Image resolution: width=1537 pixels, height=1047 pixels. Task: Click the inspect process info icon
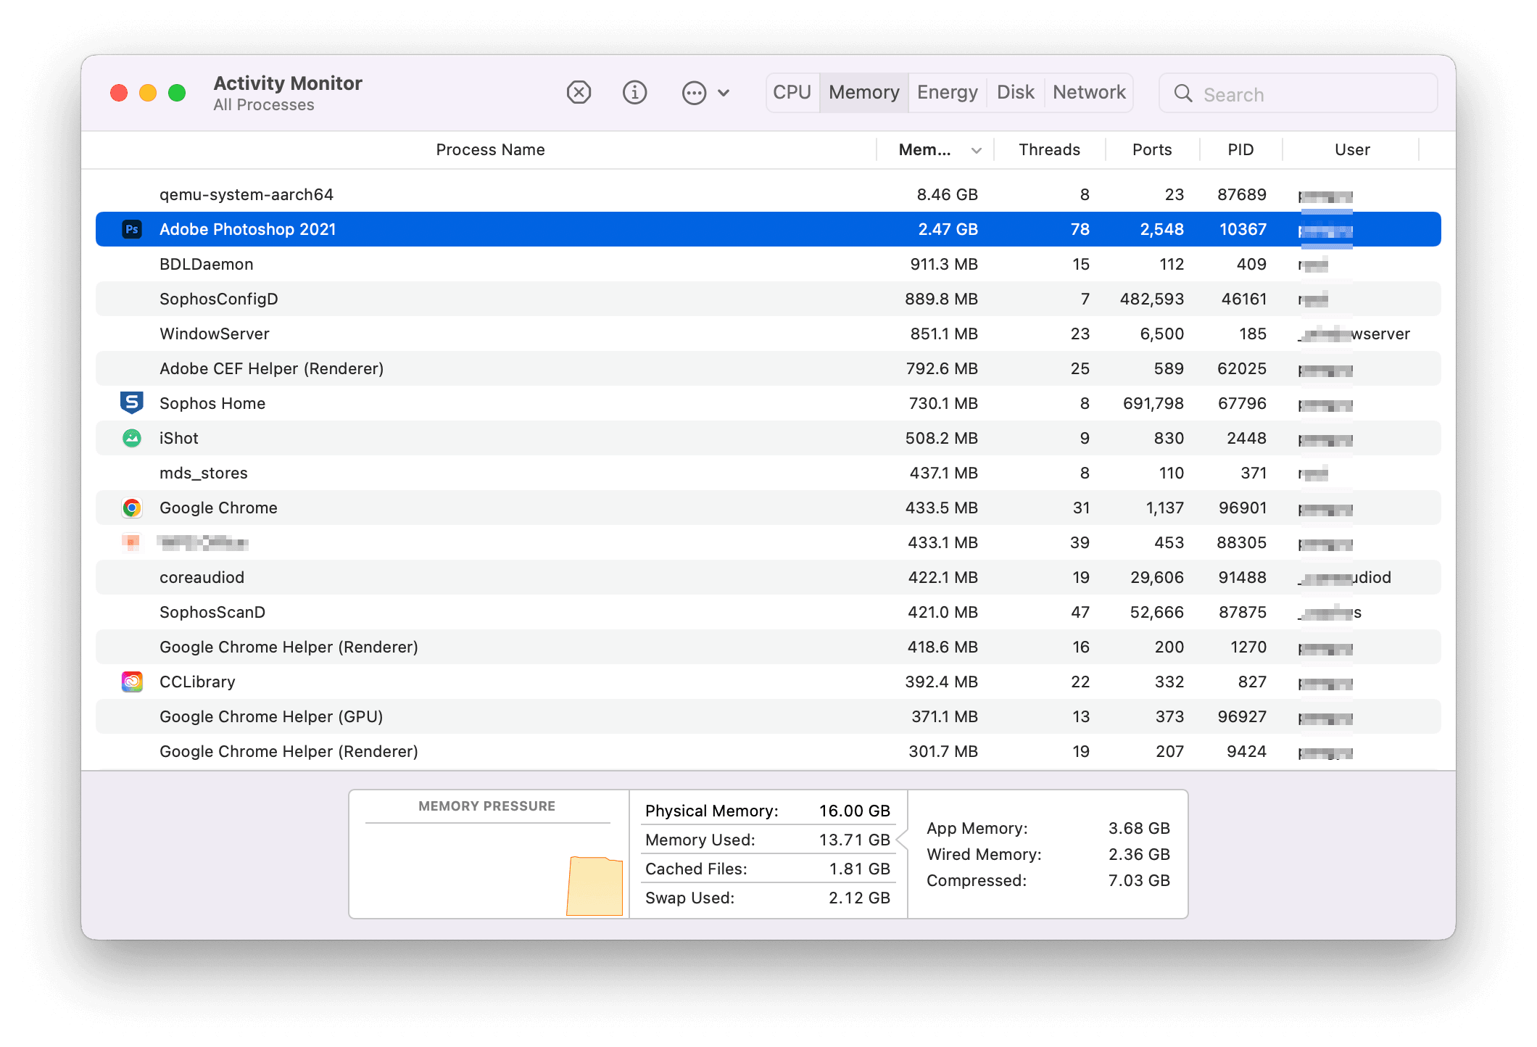(x=634, y=93)
